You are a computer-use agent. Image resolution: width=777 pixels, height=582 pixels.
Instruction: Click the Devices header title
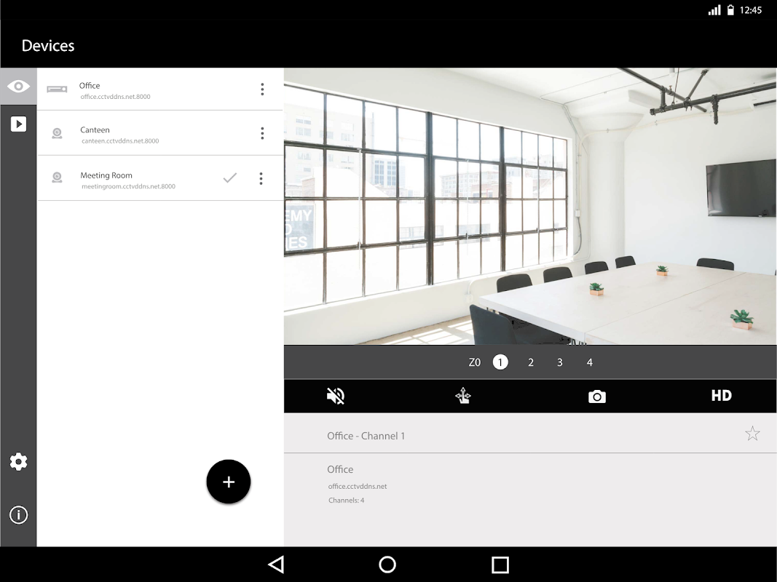click(48, 46)
